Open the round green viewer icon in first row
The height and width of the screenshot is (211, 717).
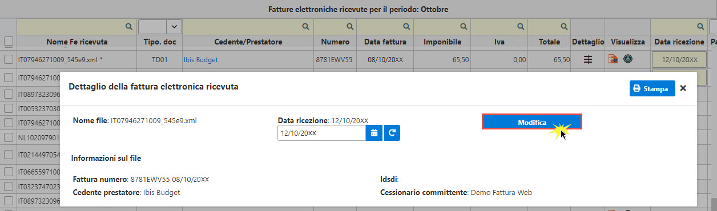pyautogui.click(x=627, y=59)
